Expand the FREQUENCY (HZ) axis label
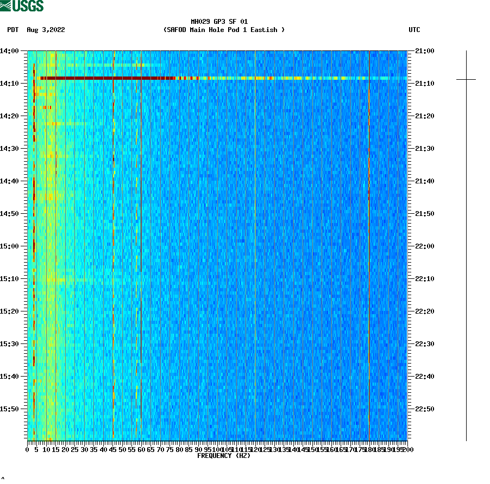Image resolution: width=490 pixels, height=484 pixels. [x=223, y=456]
